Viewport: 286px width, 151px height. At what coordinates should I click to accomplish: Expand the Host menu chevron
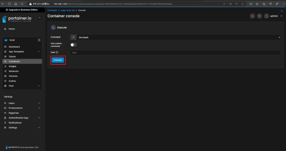tap(39, 86)
